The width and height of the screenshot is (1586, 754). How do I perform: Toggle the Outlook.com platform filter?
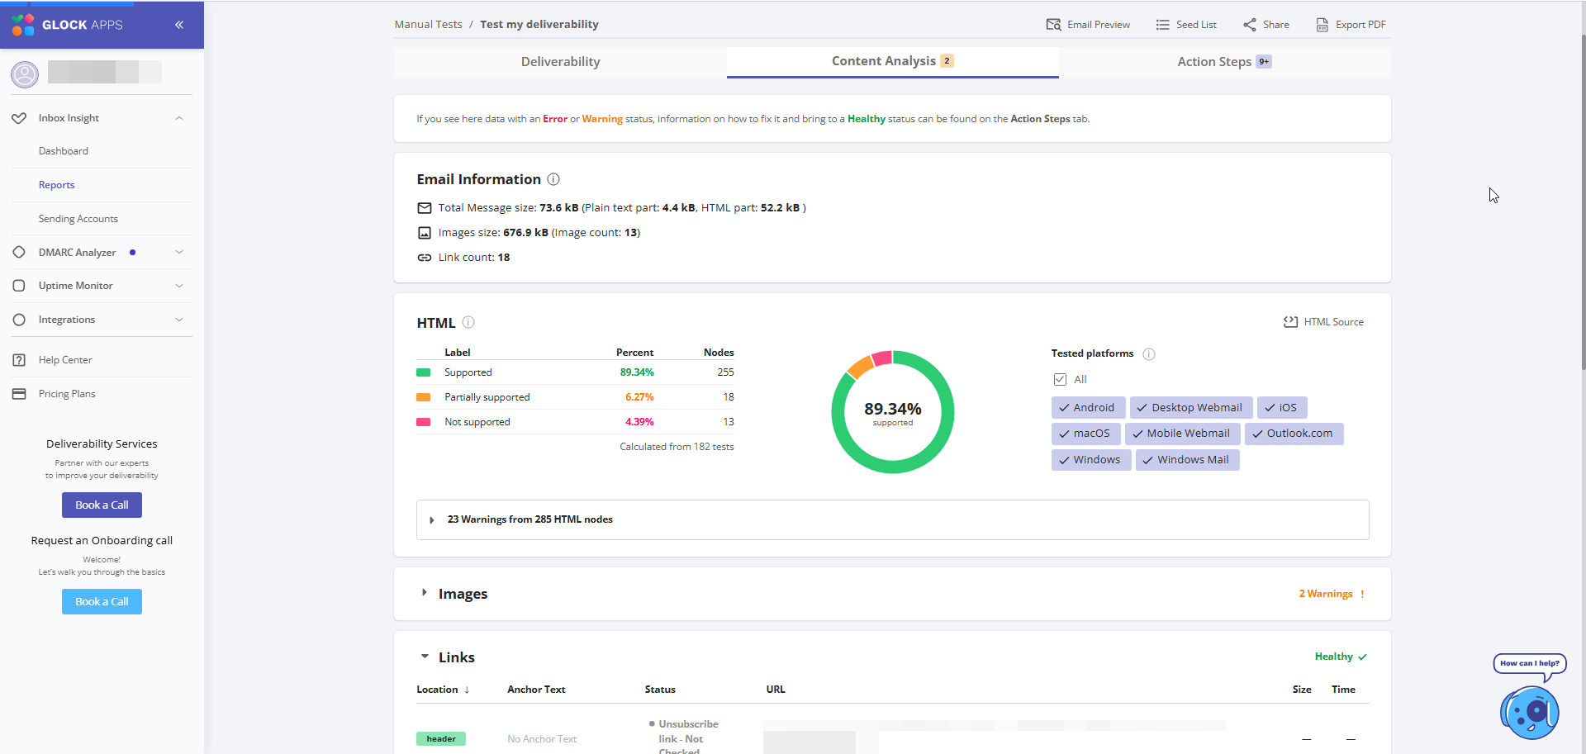click(1294, 434)
